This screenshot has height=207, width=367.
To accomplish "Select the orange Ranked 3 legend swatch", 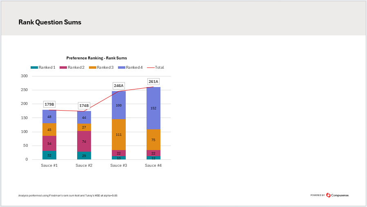I will (92, 68).
